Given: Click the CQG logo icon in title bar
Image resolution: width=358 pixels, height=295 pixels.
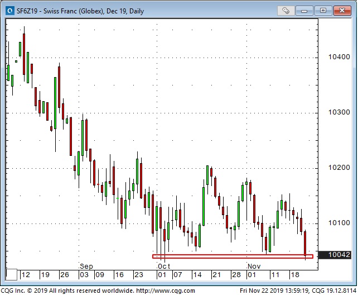Looking at the screenshot, I should click(x=10, y=11).
